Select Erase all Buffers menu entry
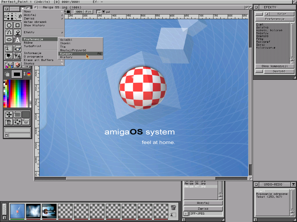This screenshot has width=297, height=222. [x=39, y=60]
